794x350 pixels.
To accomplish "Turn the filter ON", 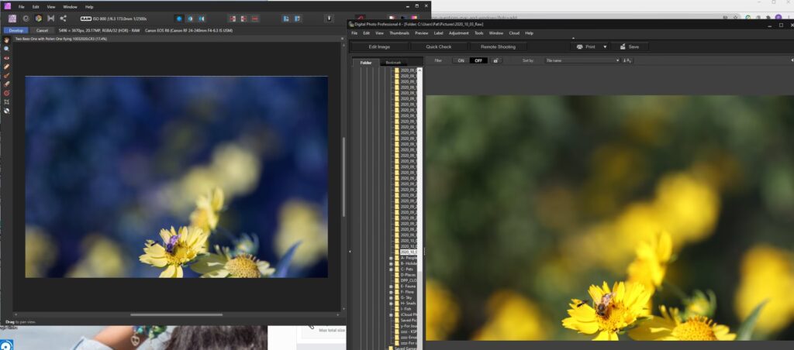I will click(461, 60).
